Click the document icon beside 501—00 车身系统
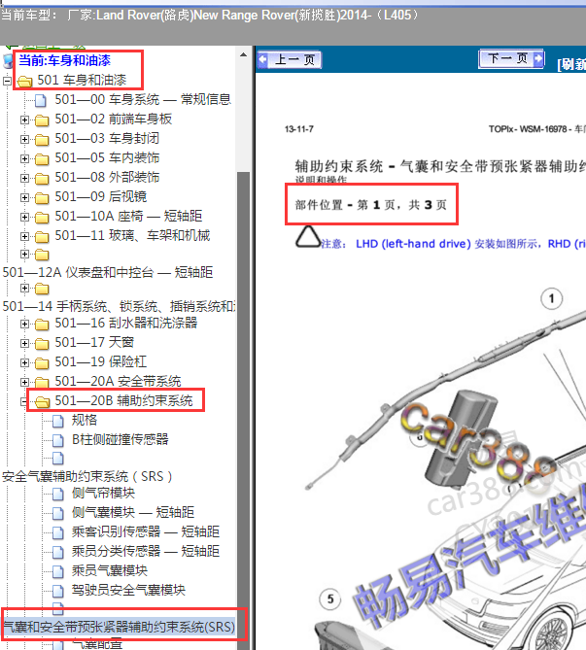 [x=40, y=100]
